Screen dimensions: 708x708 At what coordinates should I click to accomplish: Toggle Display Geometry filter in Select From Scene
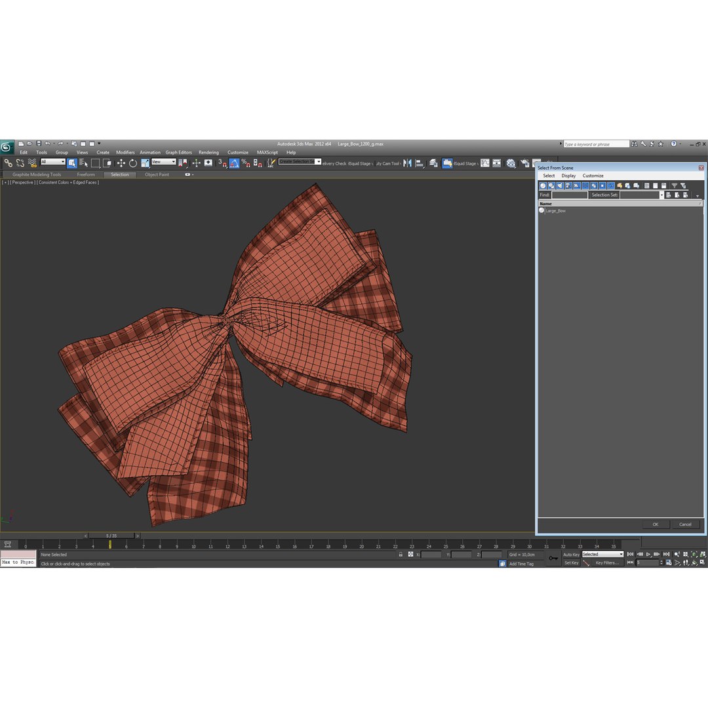543,186
